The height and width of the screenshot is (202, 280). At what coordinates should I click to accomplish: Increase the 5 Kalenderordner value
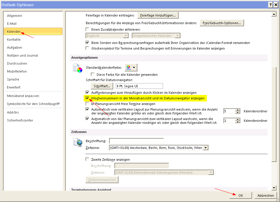coord(238,110)
